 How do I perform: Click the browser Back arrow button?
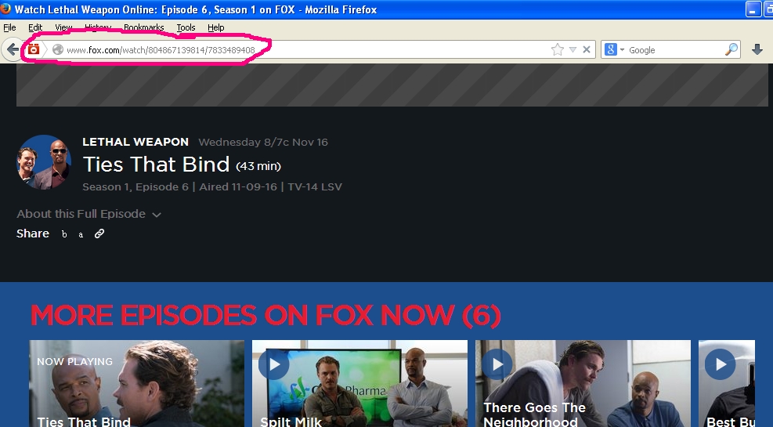click(13, 49)
